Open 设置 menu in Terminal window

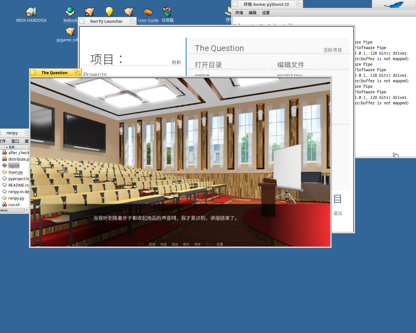[x=266, y=13]
